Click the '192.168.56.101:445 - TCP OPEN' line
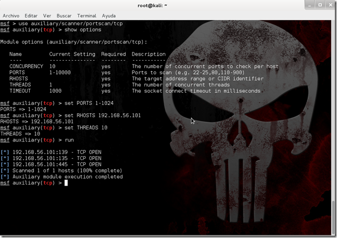 pyautogui.click(x=51, y=164)
